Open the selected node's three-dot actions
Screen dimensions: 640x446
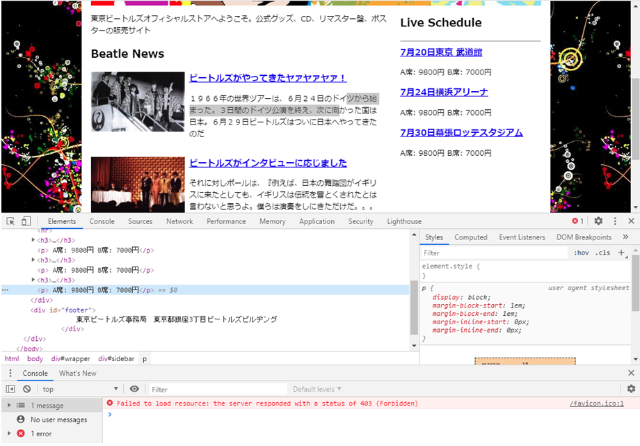5,290
